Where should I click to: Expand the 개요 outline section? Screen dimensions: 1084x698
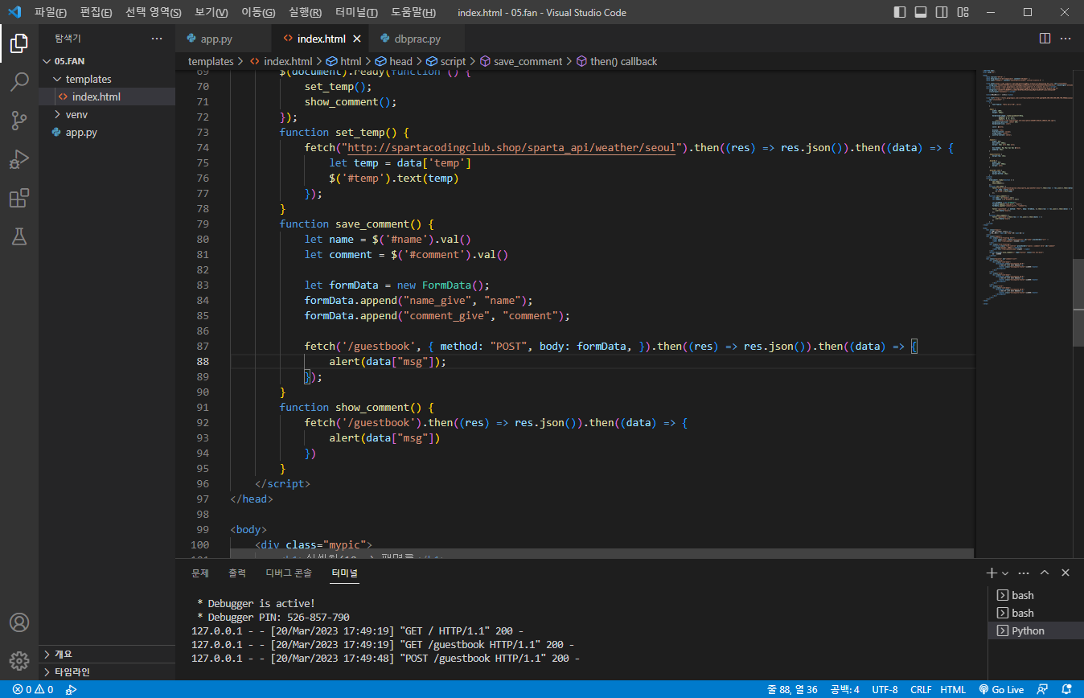point(107,654)
